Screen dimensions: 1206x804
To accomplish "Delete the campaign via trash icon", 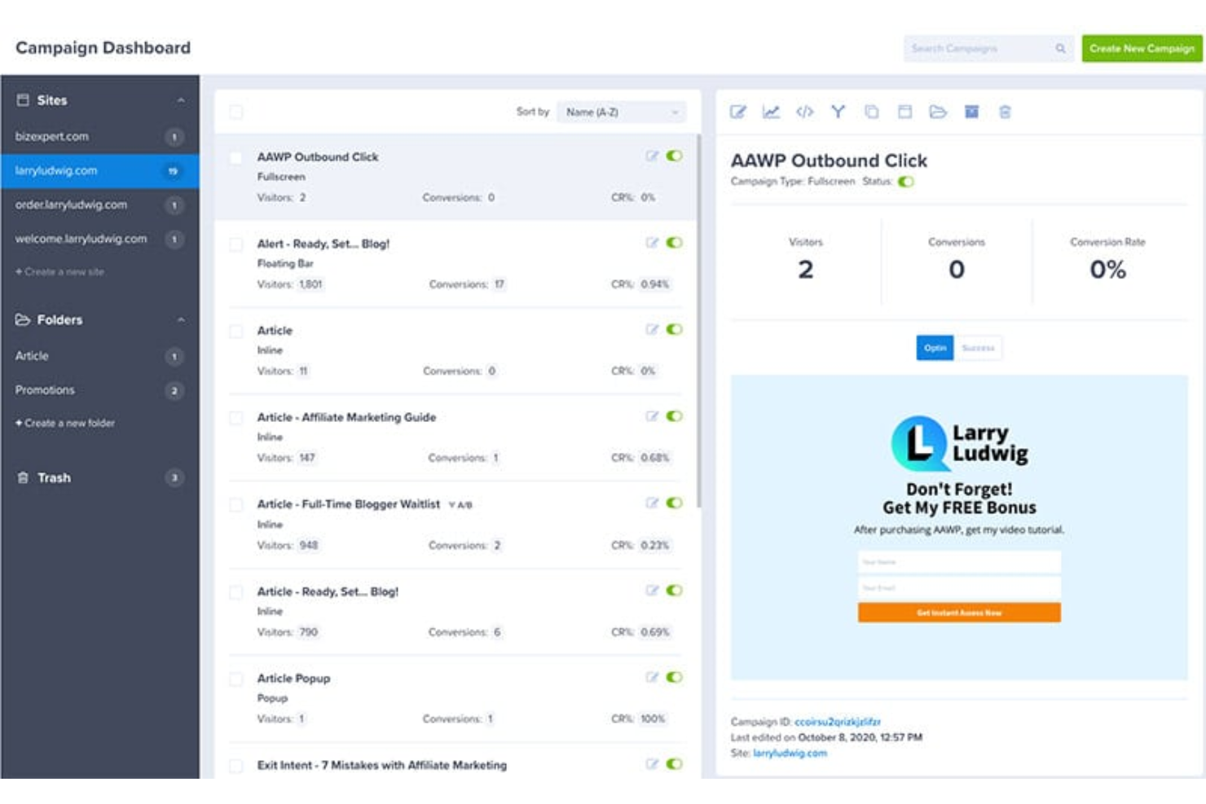I will tap(1004, 112).
